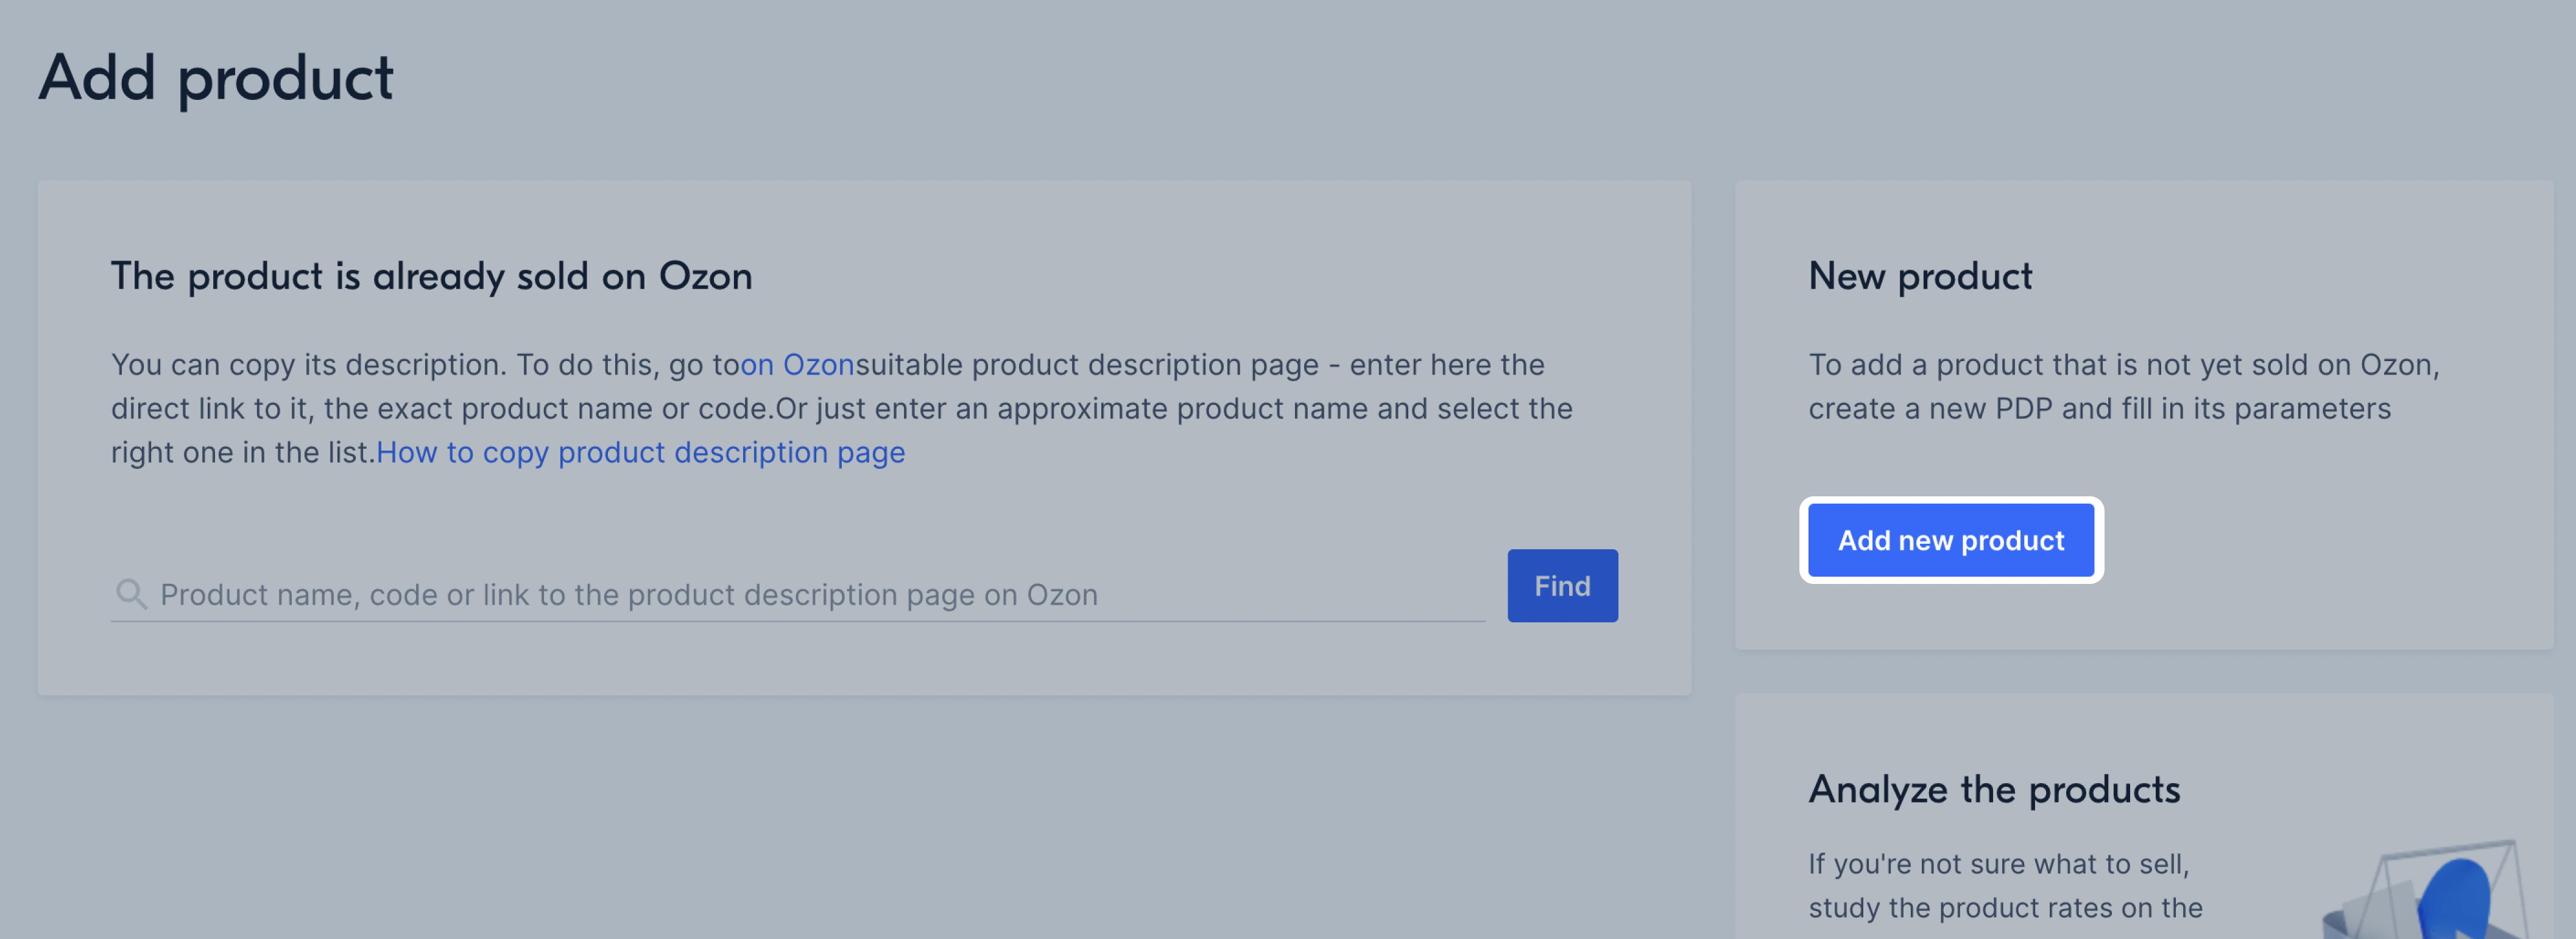Image resolution: width=2576 pixels, height=939 pixels.
Task: Open the 'on Ozon' link
Action: coord(797,364)
